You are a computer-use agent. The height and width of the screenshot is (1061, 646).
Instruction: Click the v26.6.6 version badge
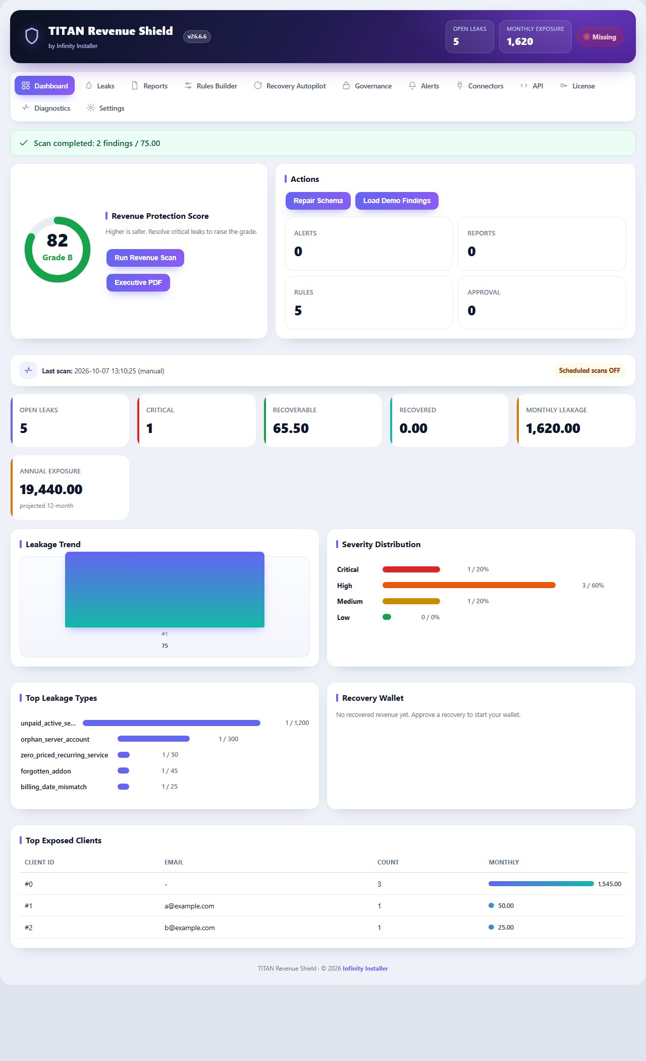(x=197, y=36)
